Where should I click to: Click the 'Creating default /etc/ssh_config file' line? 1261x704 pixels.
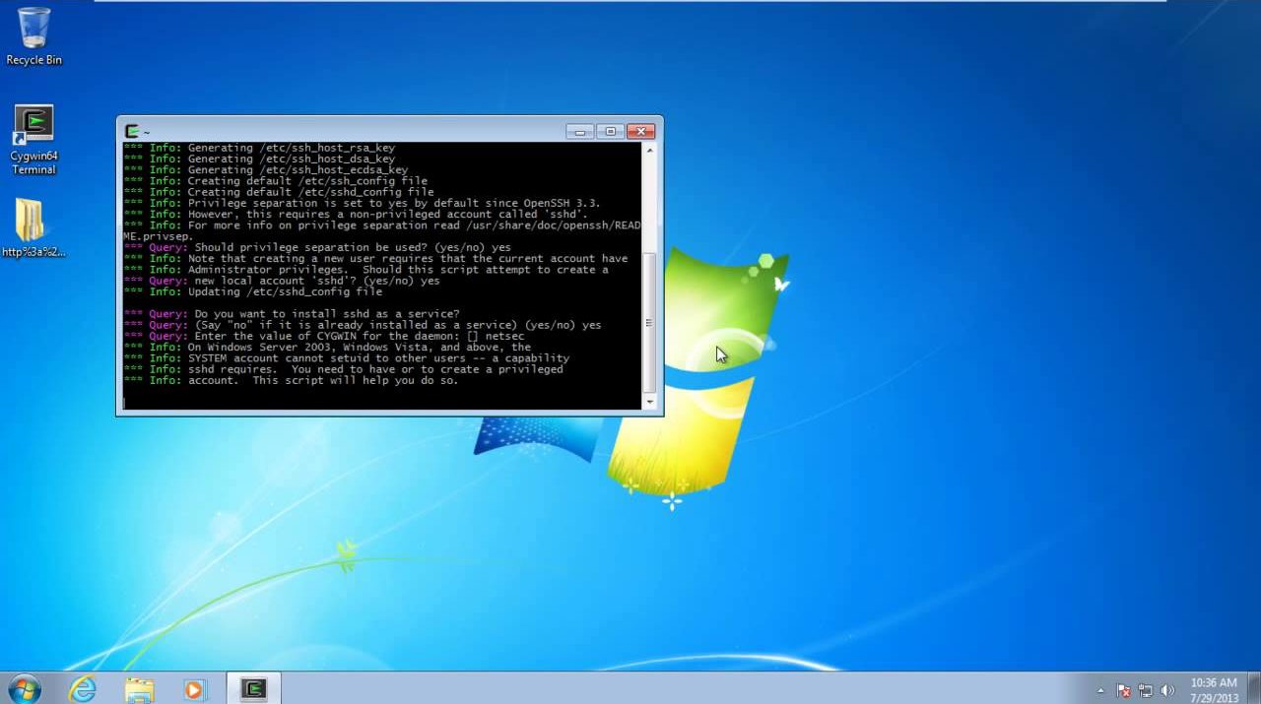(x=276, y=181)
